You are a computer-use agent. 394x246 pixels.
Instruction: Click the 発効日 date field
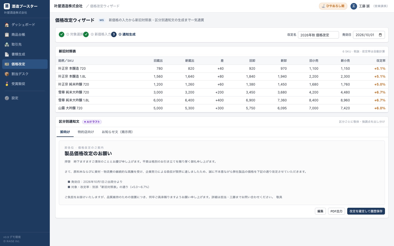(369, 35)
